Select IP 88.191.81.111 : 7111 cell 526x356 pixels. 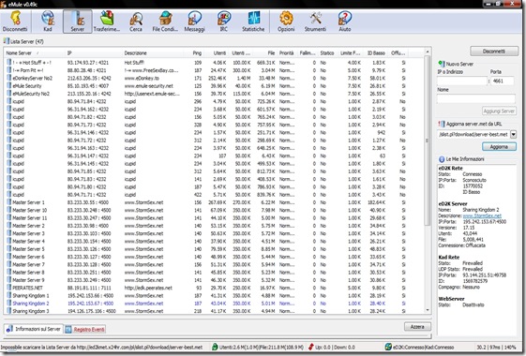(x=88, y=288)
